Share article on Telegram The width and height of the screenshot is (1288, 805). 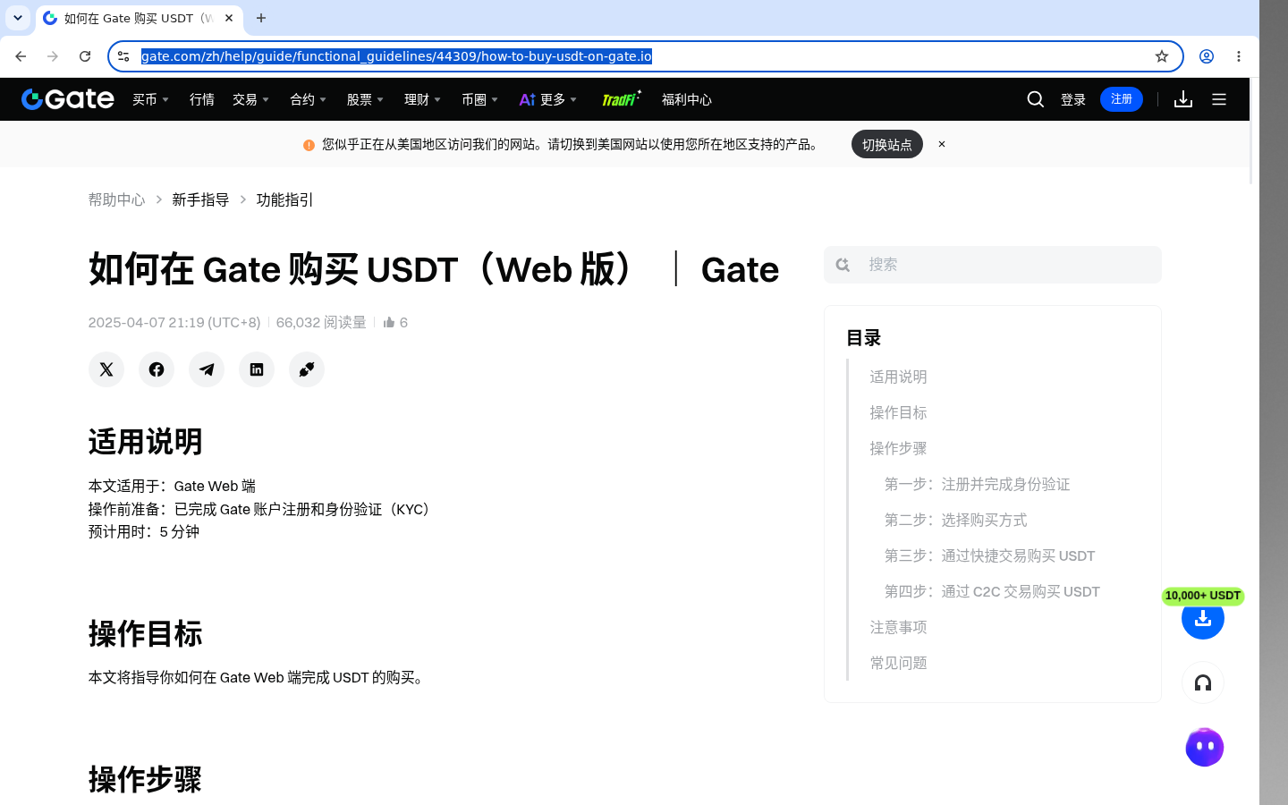click(x=207, y=369)
